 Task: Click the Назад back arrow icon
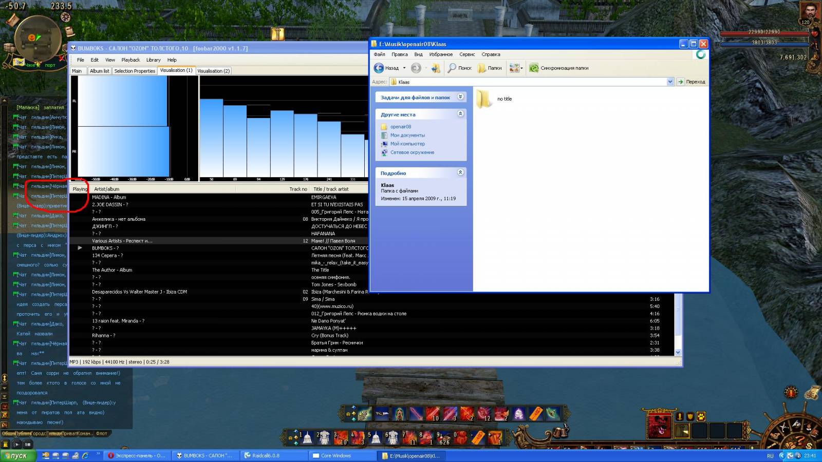pos(379,68)
